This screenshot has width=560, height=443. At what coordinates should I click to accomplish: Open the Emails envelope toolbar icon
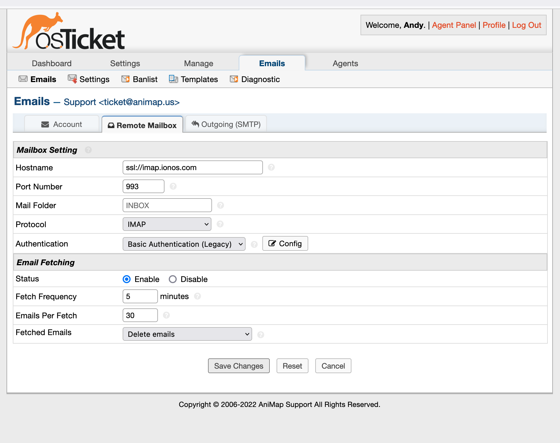pyautogui.click(x=23, y=79)
